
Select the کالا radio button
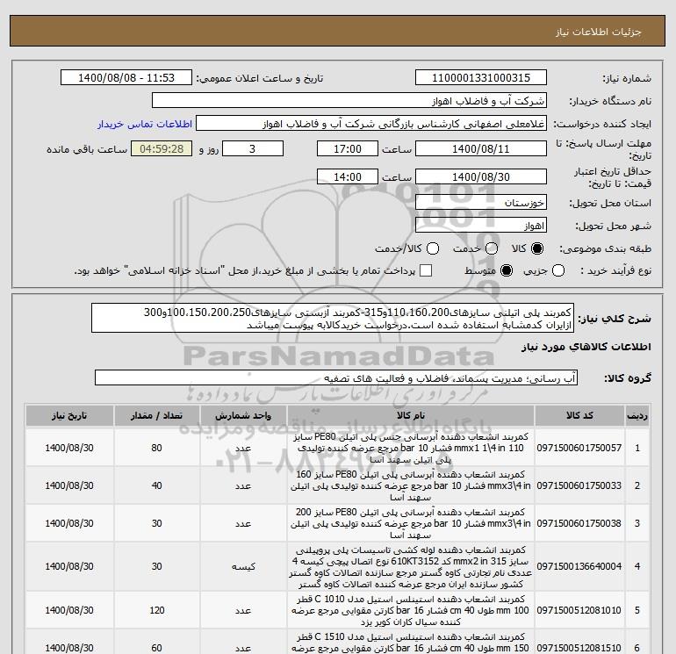tap(537, 248)
